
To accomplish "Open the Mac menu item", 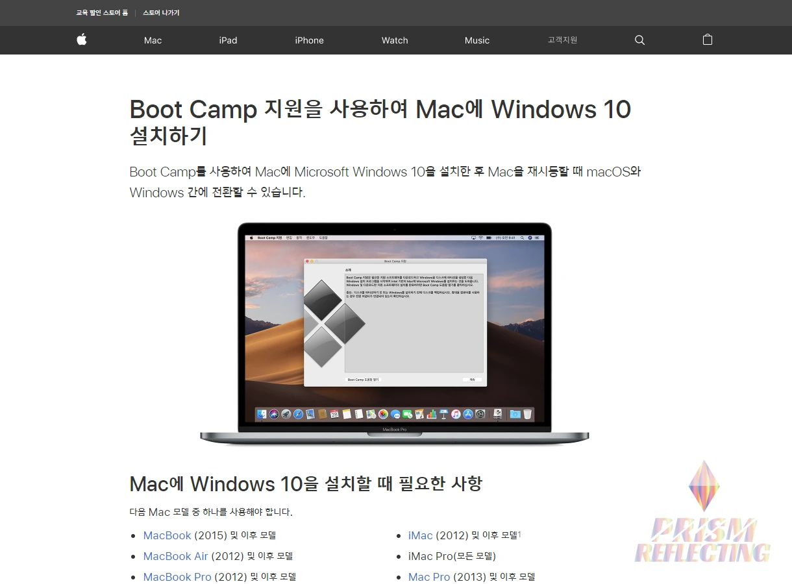I will [x=153, y=40].
